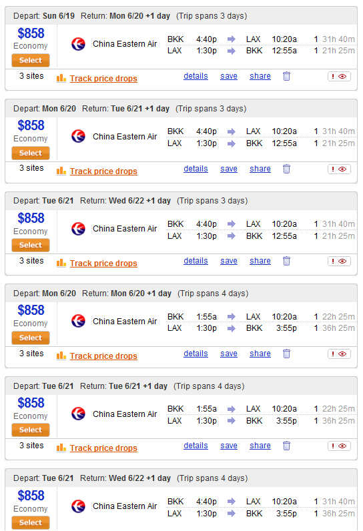Image resolution: width=363 pixels, height=531 pixels.
Task: Open Track price drops for Tue 6/21 three-day trip
Action: coord(103,263)
